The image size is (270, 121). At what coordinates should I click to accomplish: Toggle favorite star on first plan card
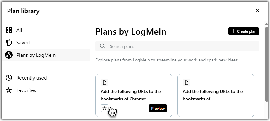click(105, 108)
